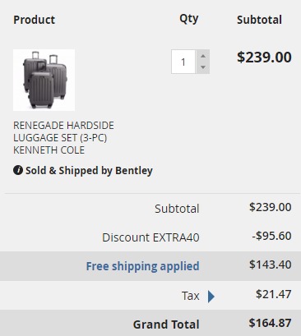Click the quantity input field
Screen dimensions: 301x336
click(183, 62)
